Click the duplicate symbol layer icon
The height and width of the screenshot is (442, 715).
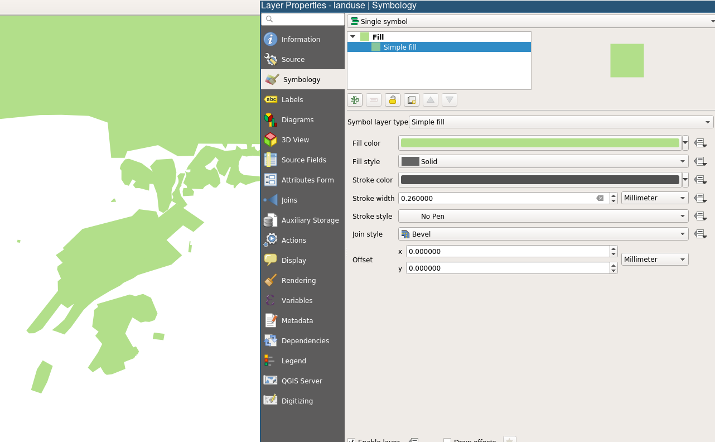tap(412, 100)
